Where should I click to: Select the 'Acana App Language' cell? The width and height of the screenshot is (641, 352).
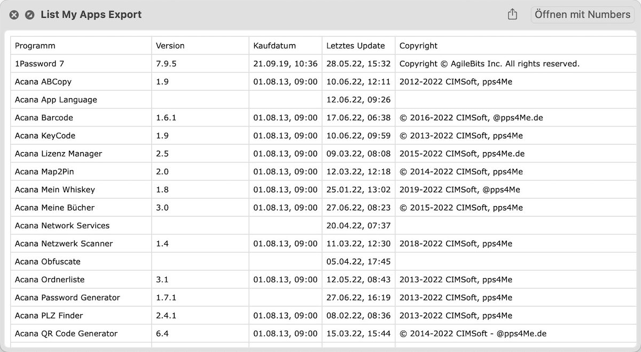(x=81, y=99)
